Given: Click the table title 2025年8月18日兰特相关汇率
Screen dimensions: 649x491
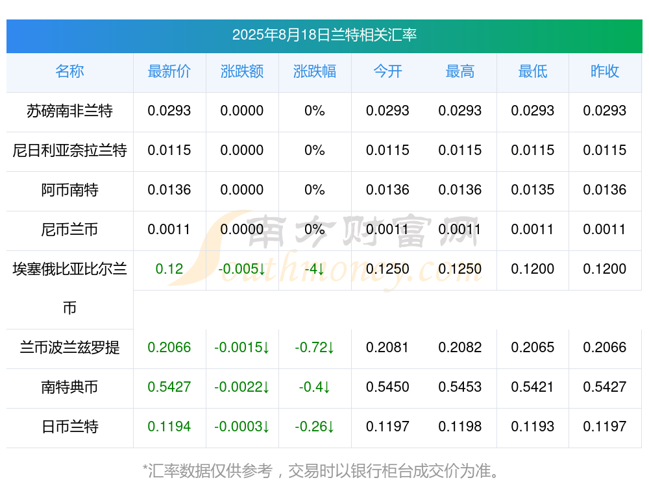Looking at the screenshot, I should click(324, 35).
